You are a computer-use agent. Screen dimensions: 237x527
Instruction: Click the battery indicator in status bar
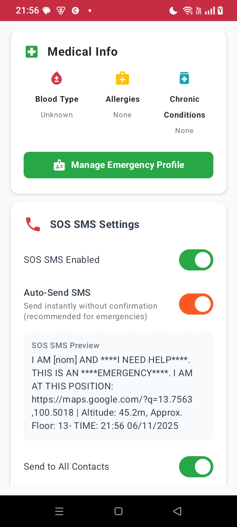pyautogui.click(x=220, y=10)
